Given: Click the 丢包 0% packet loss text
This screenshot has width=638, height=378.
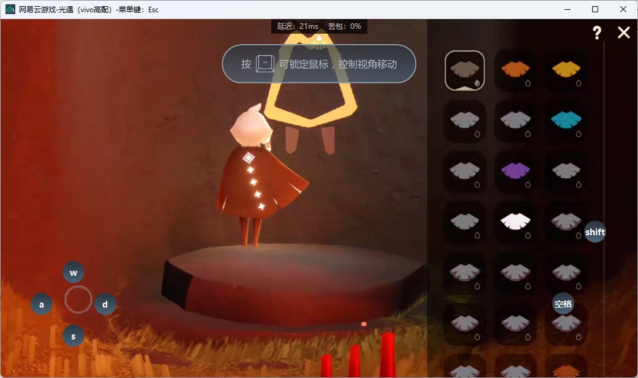Looking at the screenshot, I should click(345, 26).
